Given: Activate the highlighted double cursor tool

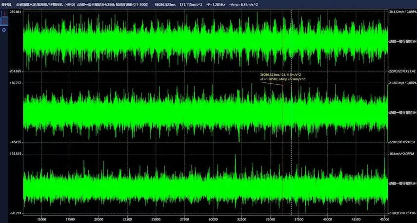Looking at the screenshot, I should coord(4,22).
